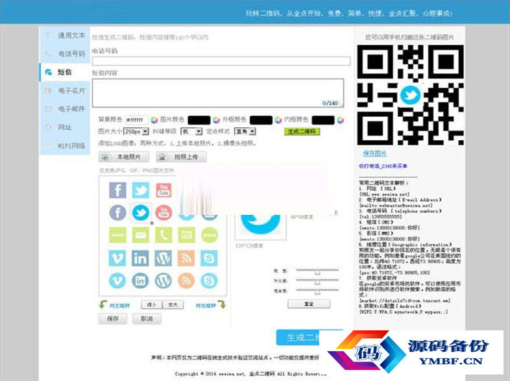Switch to the 通用文本 tab

pyautogui.click(x=65, y=36)
